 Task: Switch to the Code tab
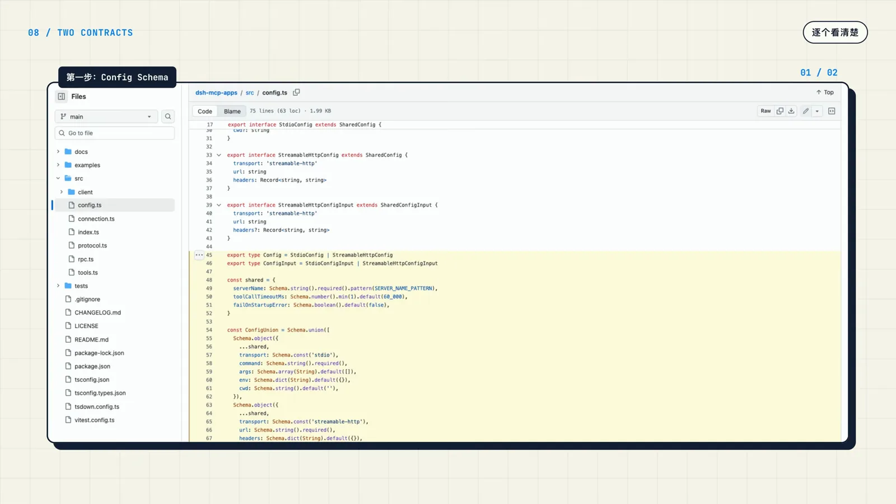[x=205, y=111]
